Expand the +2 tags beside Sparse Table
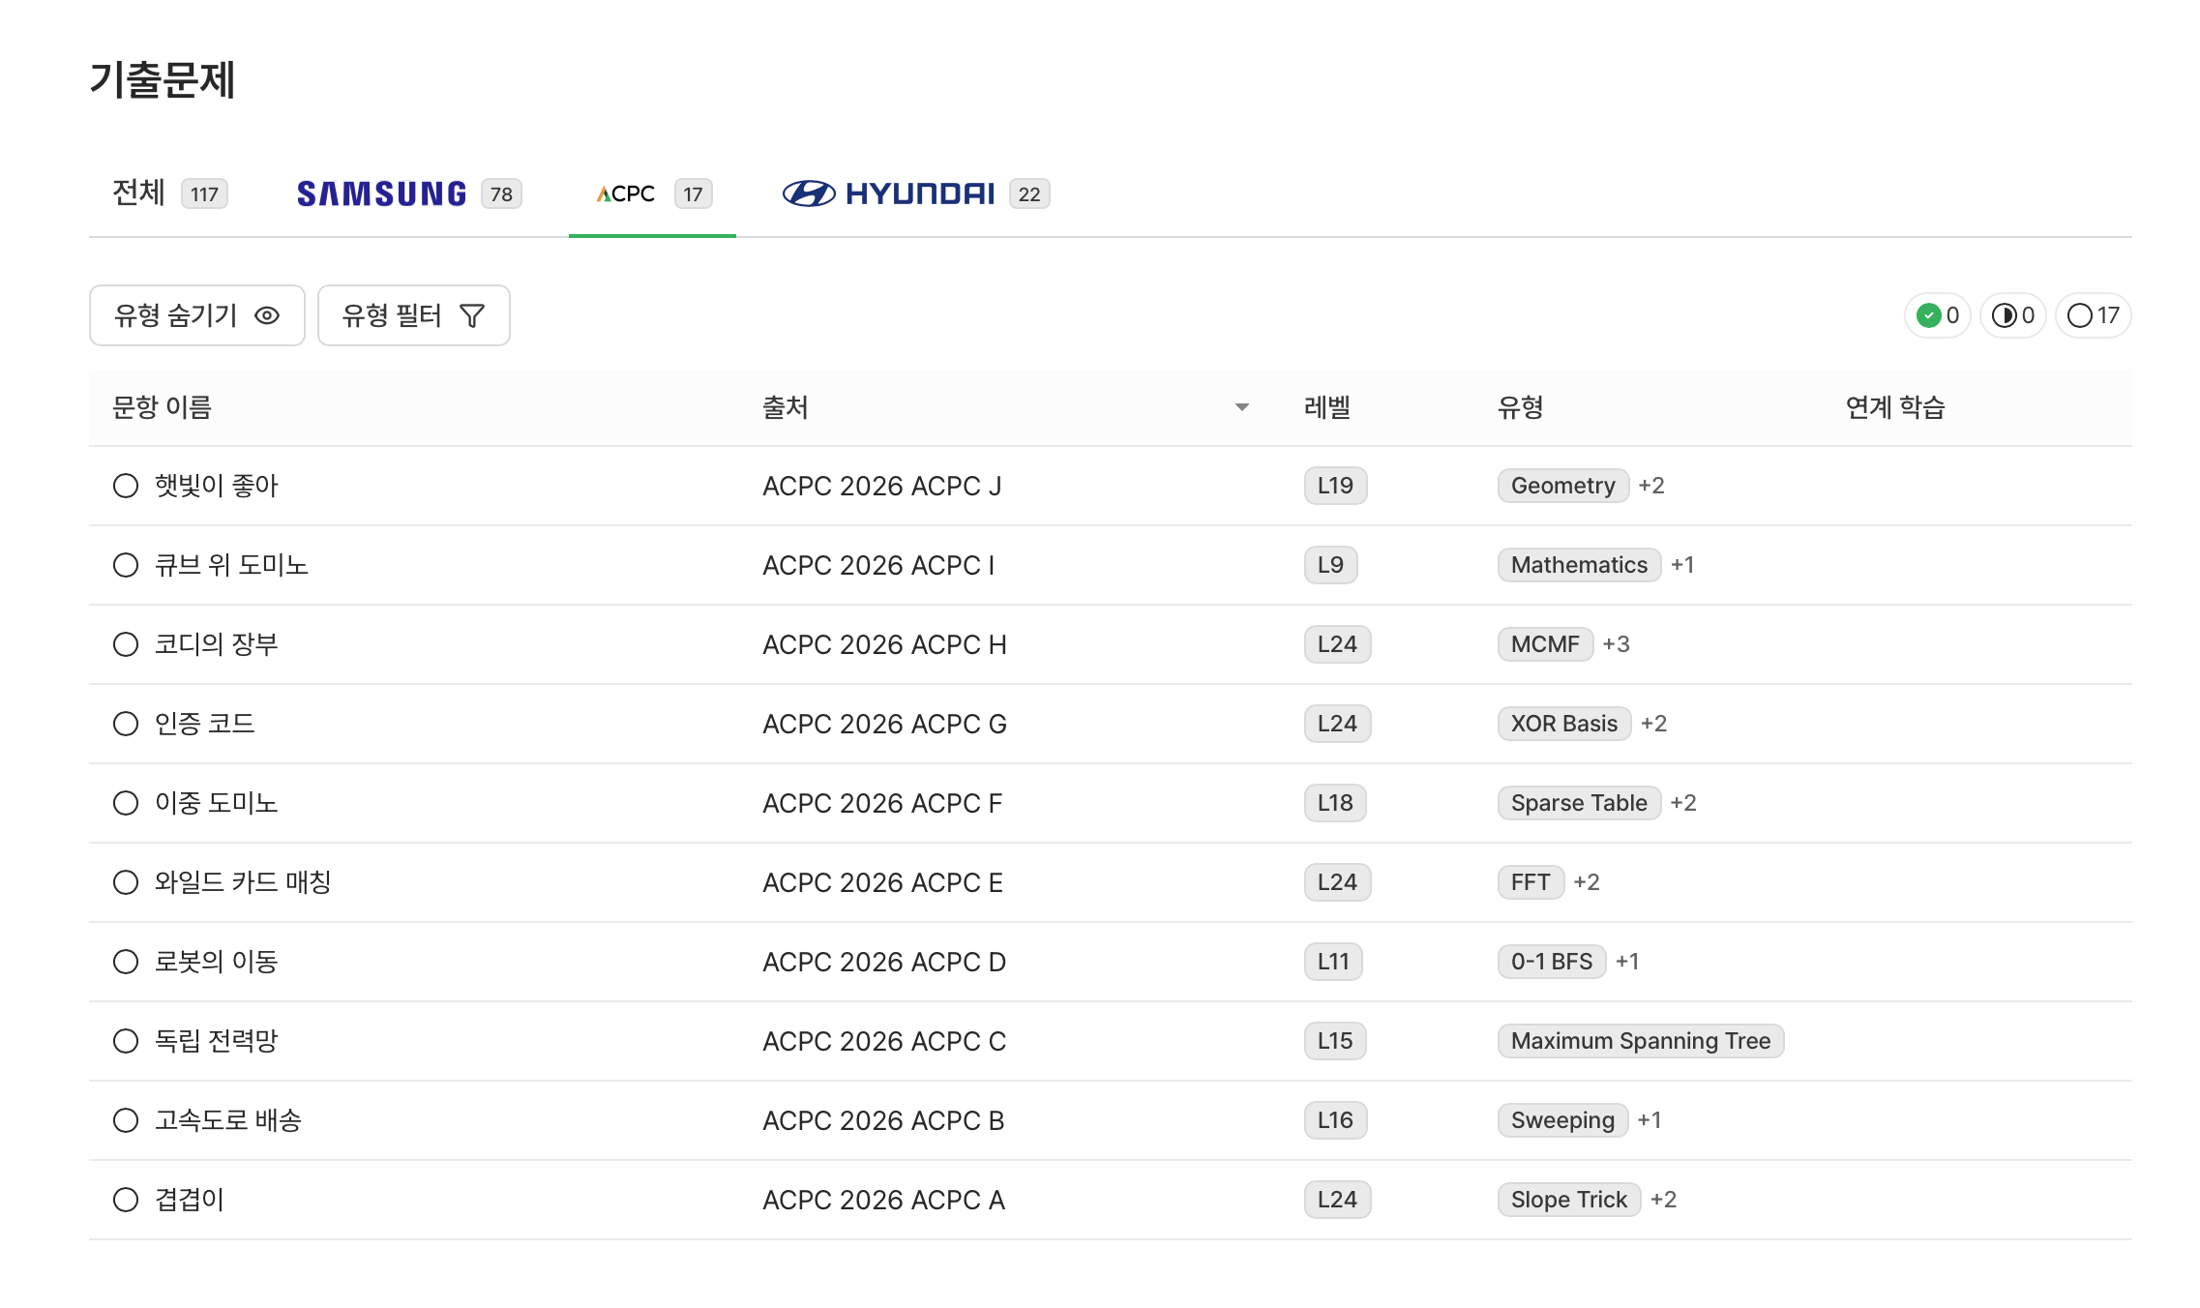This screenshot has height=1308, width=2200. click(x=1683, y=803)
